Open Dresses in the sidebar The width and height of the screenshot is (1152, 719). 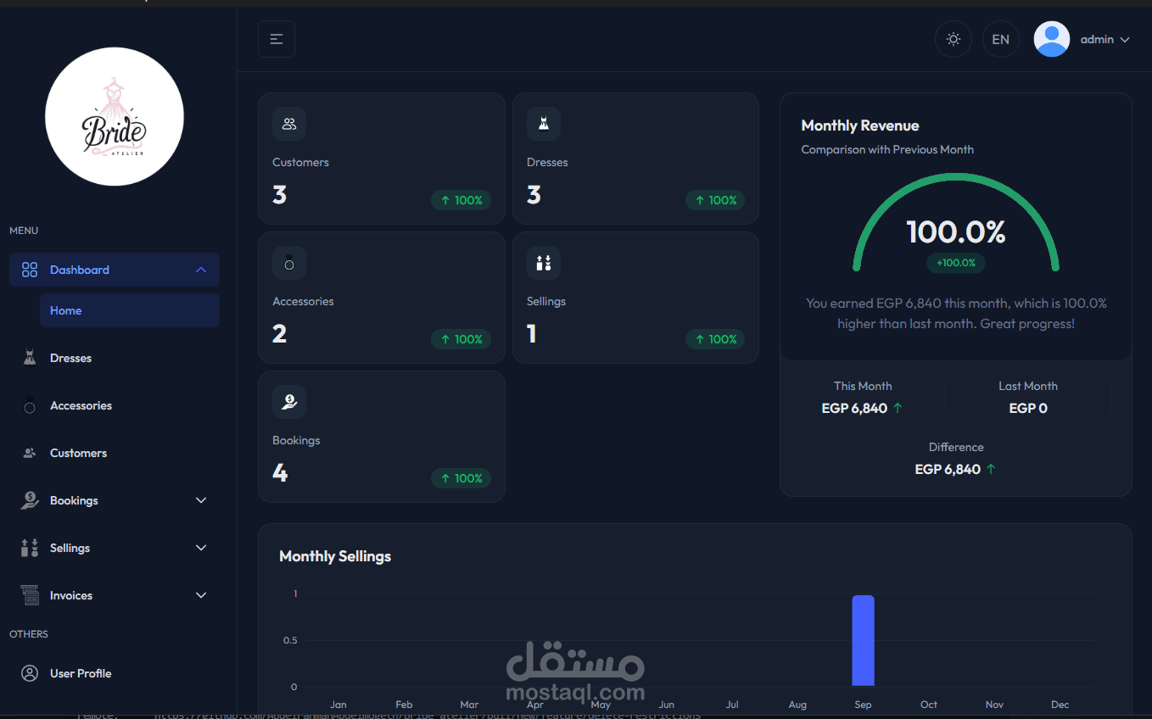click(115, 358)
